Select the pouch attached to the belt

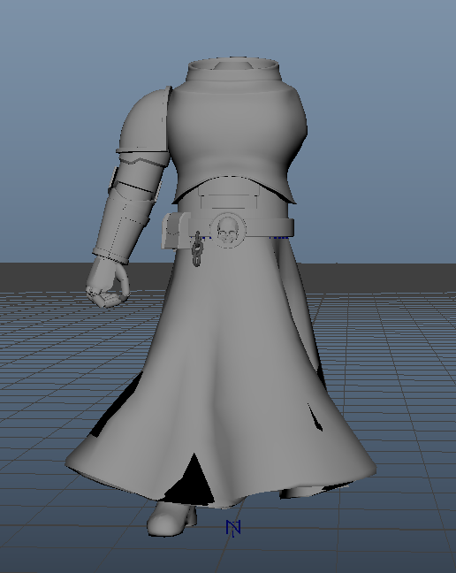click(x=176, y=231)
